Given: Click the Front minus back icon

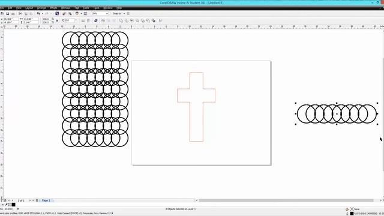Looking at the screenshot, I should click(143, 20).
